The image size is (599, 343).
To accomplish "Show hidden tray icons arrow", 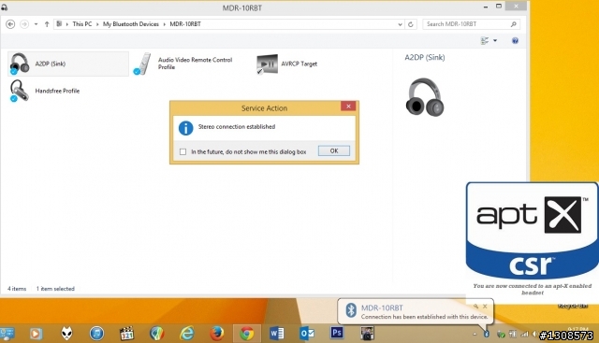I will [475, 335].
